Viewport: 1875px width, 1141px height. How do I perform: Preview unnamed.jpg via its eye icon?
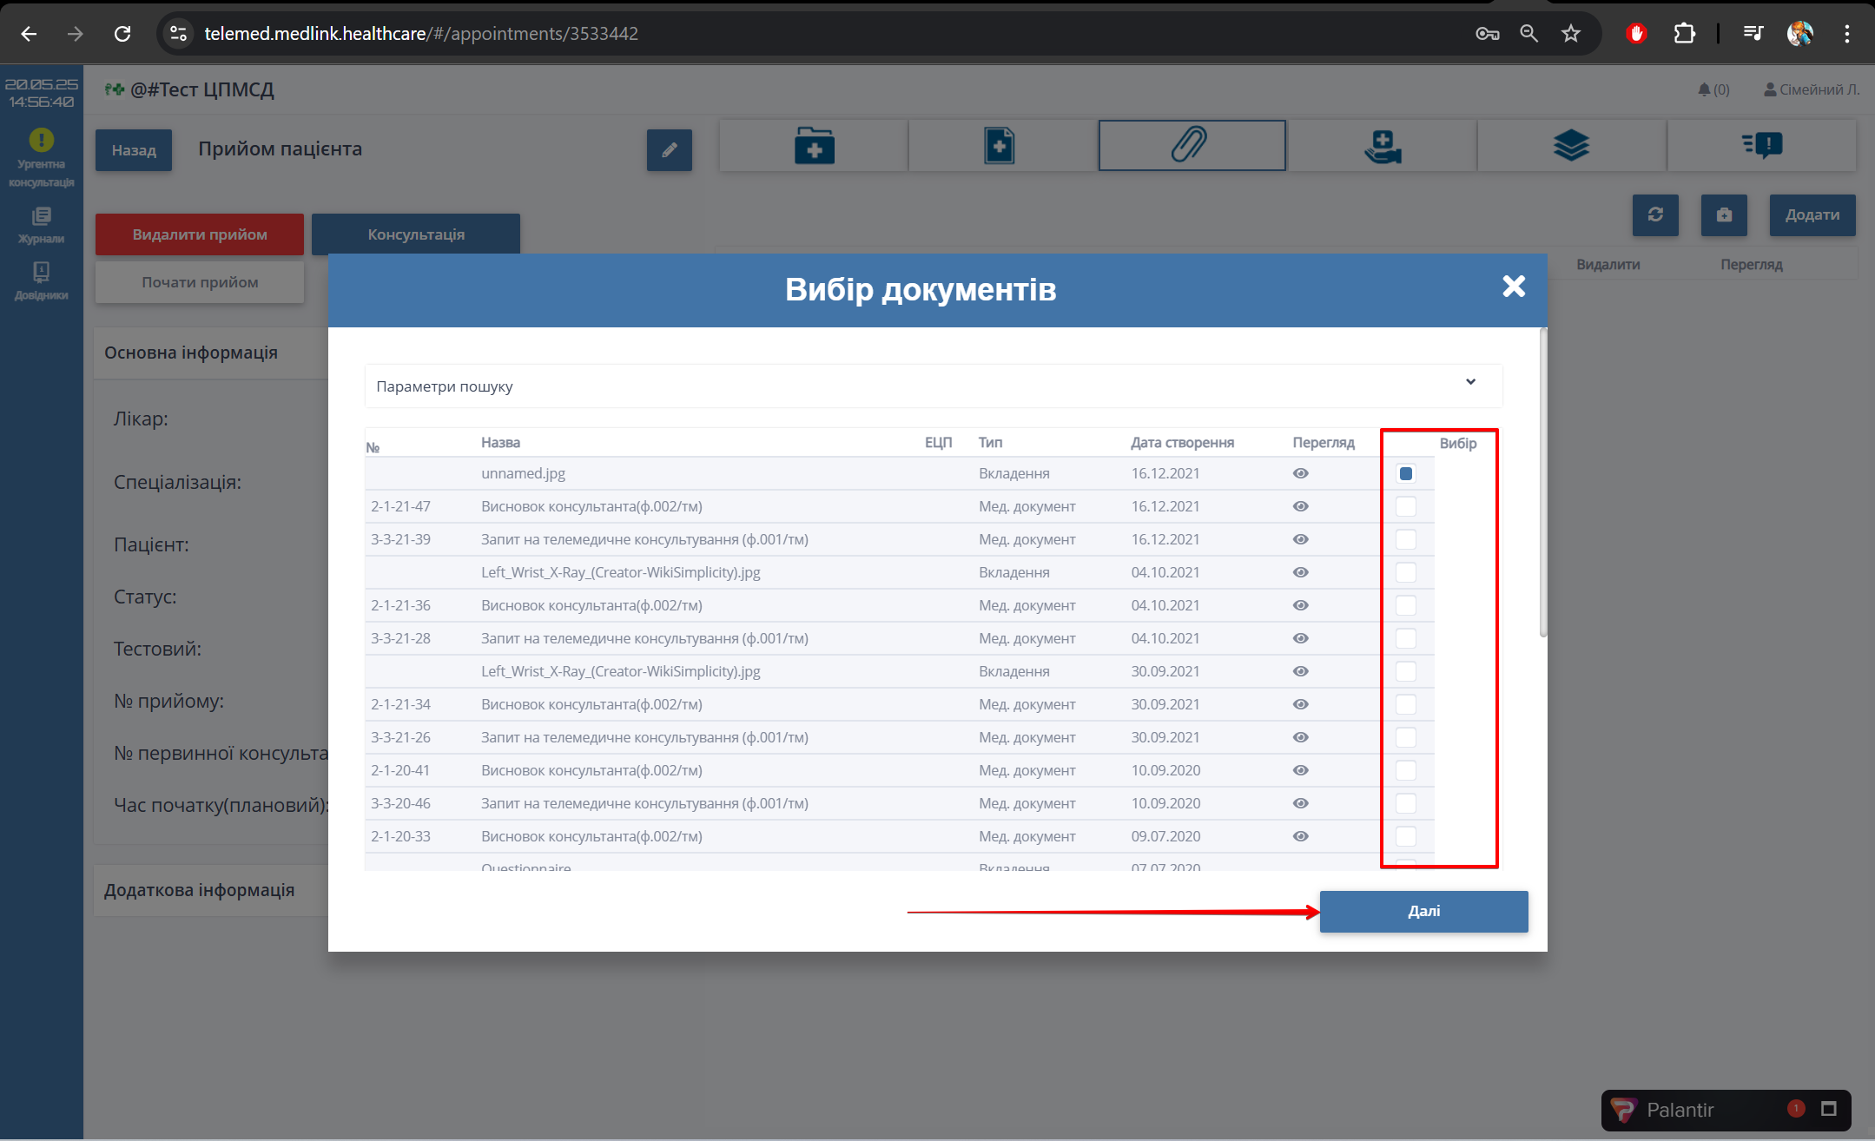[1300, 473]
